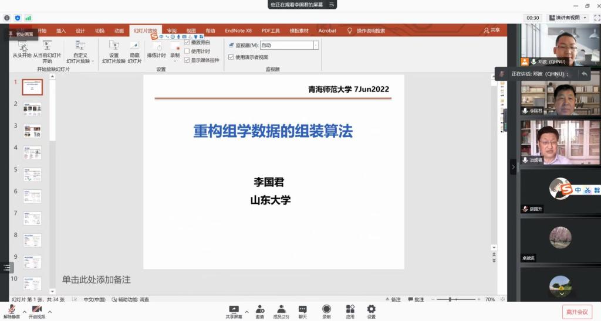Viewport: 601px width, 321px height.
Task: Switch to 审阅 ribbon tab
Action: point(171,30)
